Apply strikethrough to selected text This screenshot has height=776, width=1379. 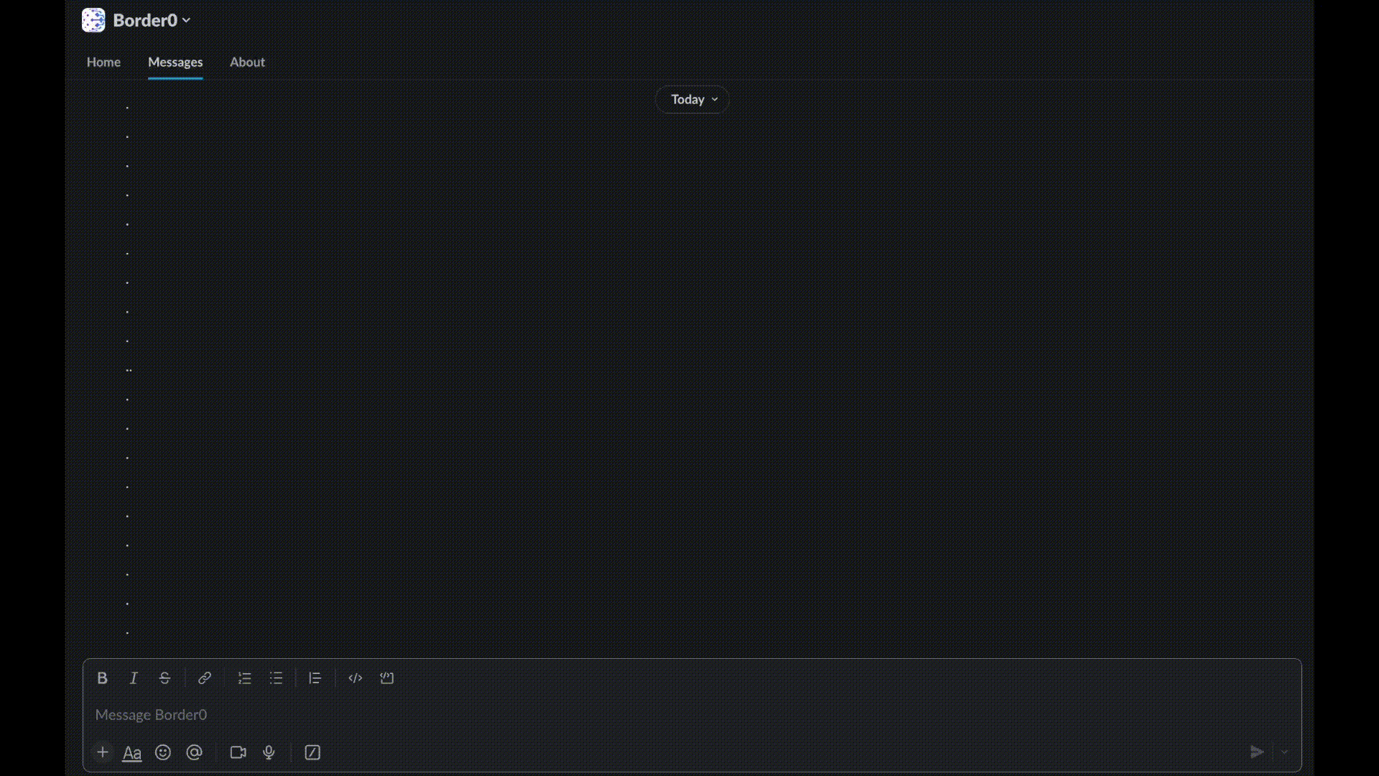coord(164,678)
